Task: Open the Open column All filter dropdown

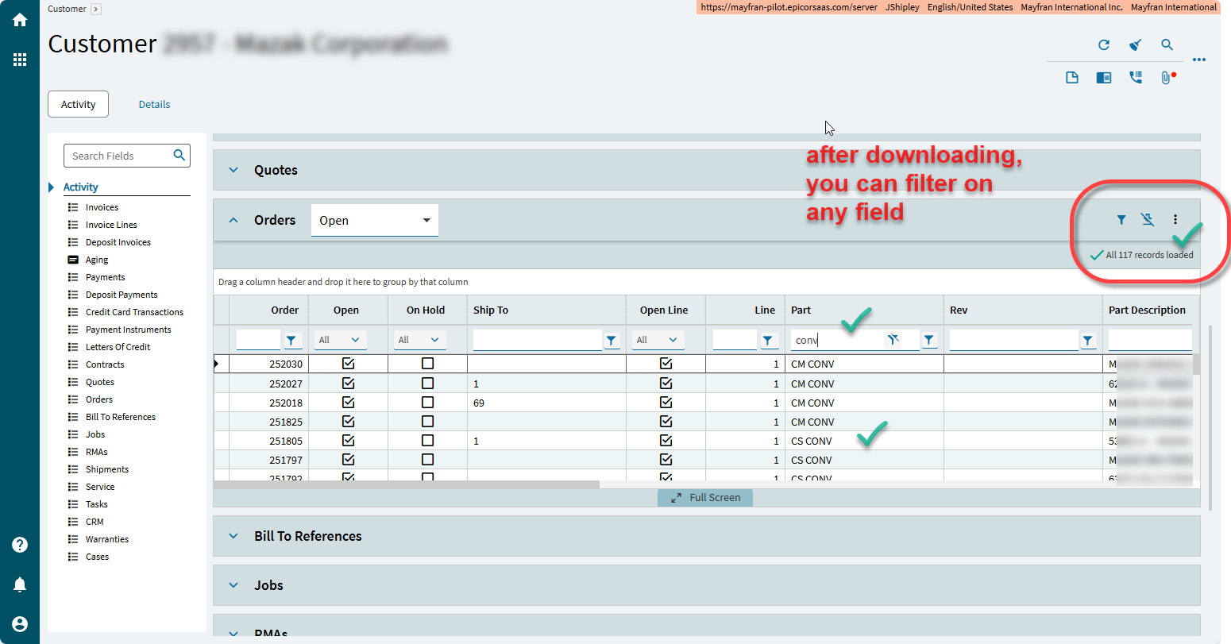Action: pyautogui.click(x=340, y=340)
